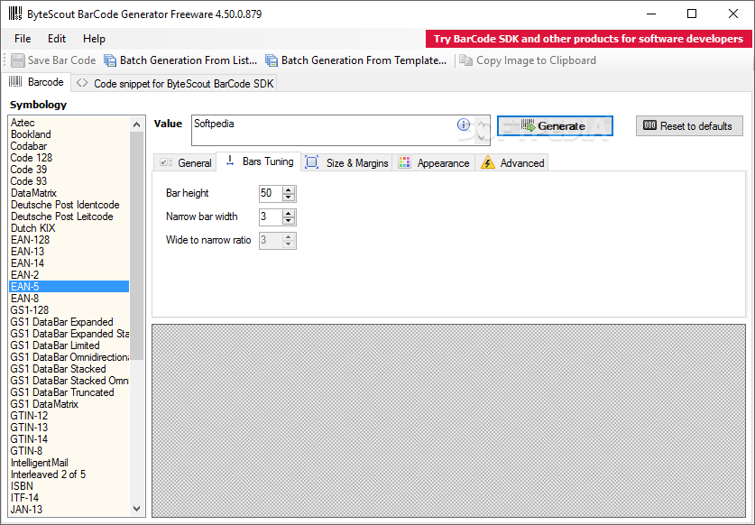Screen dimensions: 755x525
Task: Click the Generate button
Action: [555, 125]
